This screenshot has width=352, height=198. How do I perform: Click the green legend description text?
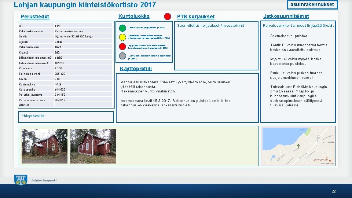pyautogui.click(x=147, y=27)
